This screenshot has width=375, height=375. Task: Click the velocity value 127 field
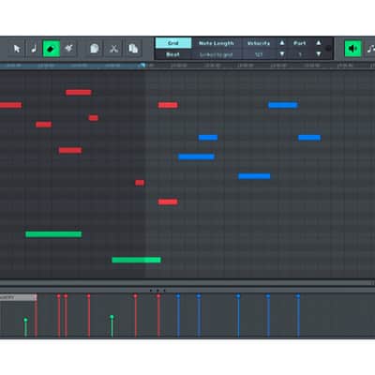point(259,54)
